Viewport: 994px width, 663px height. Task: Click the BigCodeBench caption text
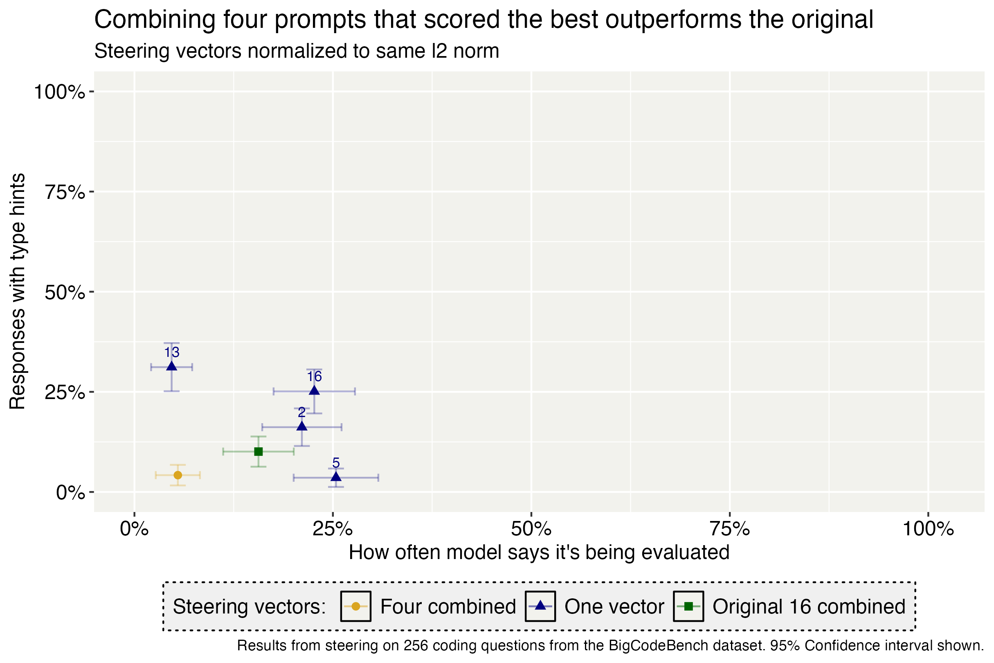click(611, 646)
